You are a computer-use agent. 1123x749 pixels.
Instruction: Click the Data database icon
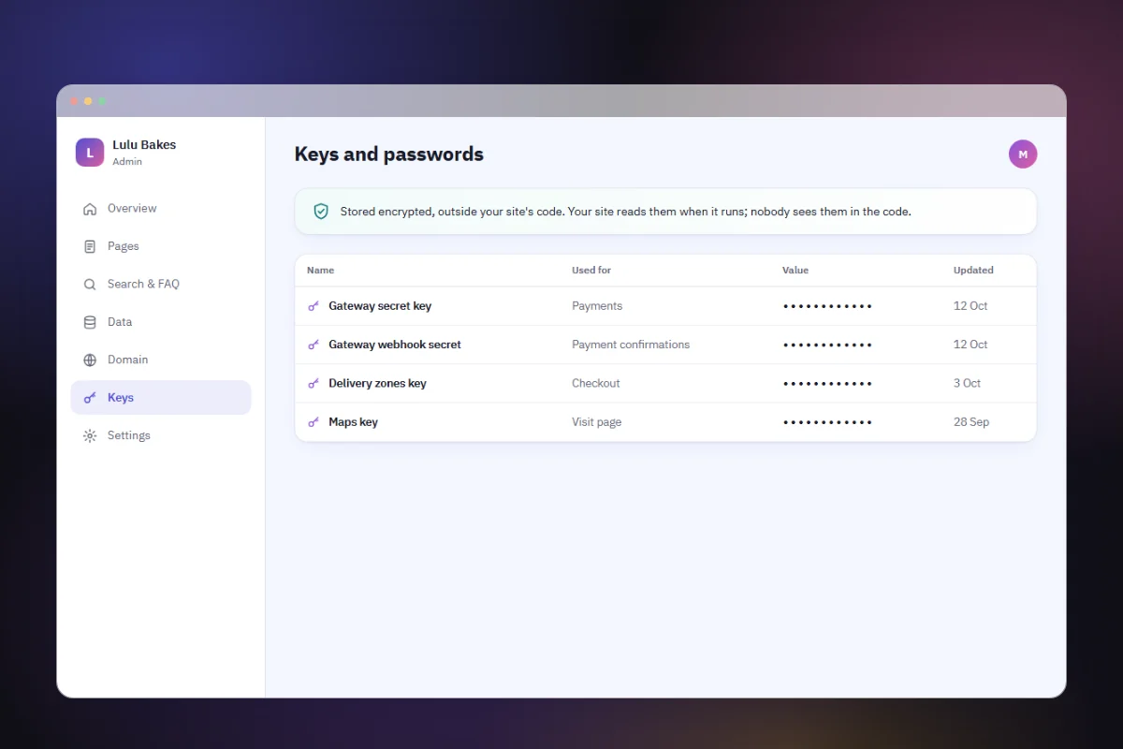point(90,322)
